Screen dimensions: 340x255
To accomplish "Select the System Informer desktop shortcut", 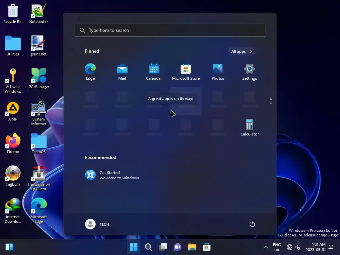I will click(39, 113).
